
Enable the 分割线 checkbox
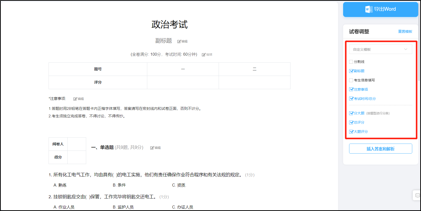point(351,62)
